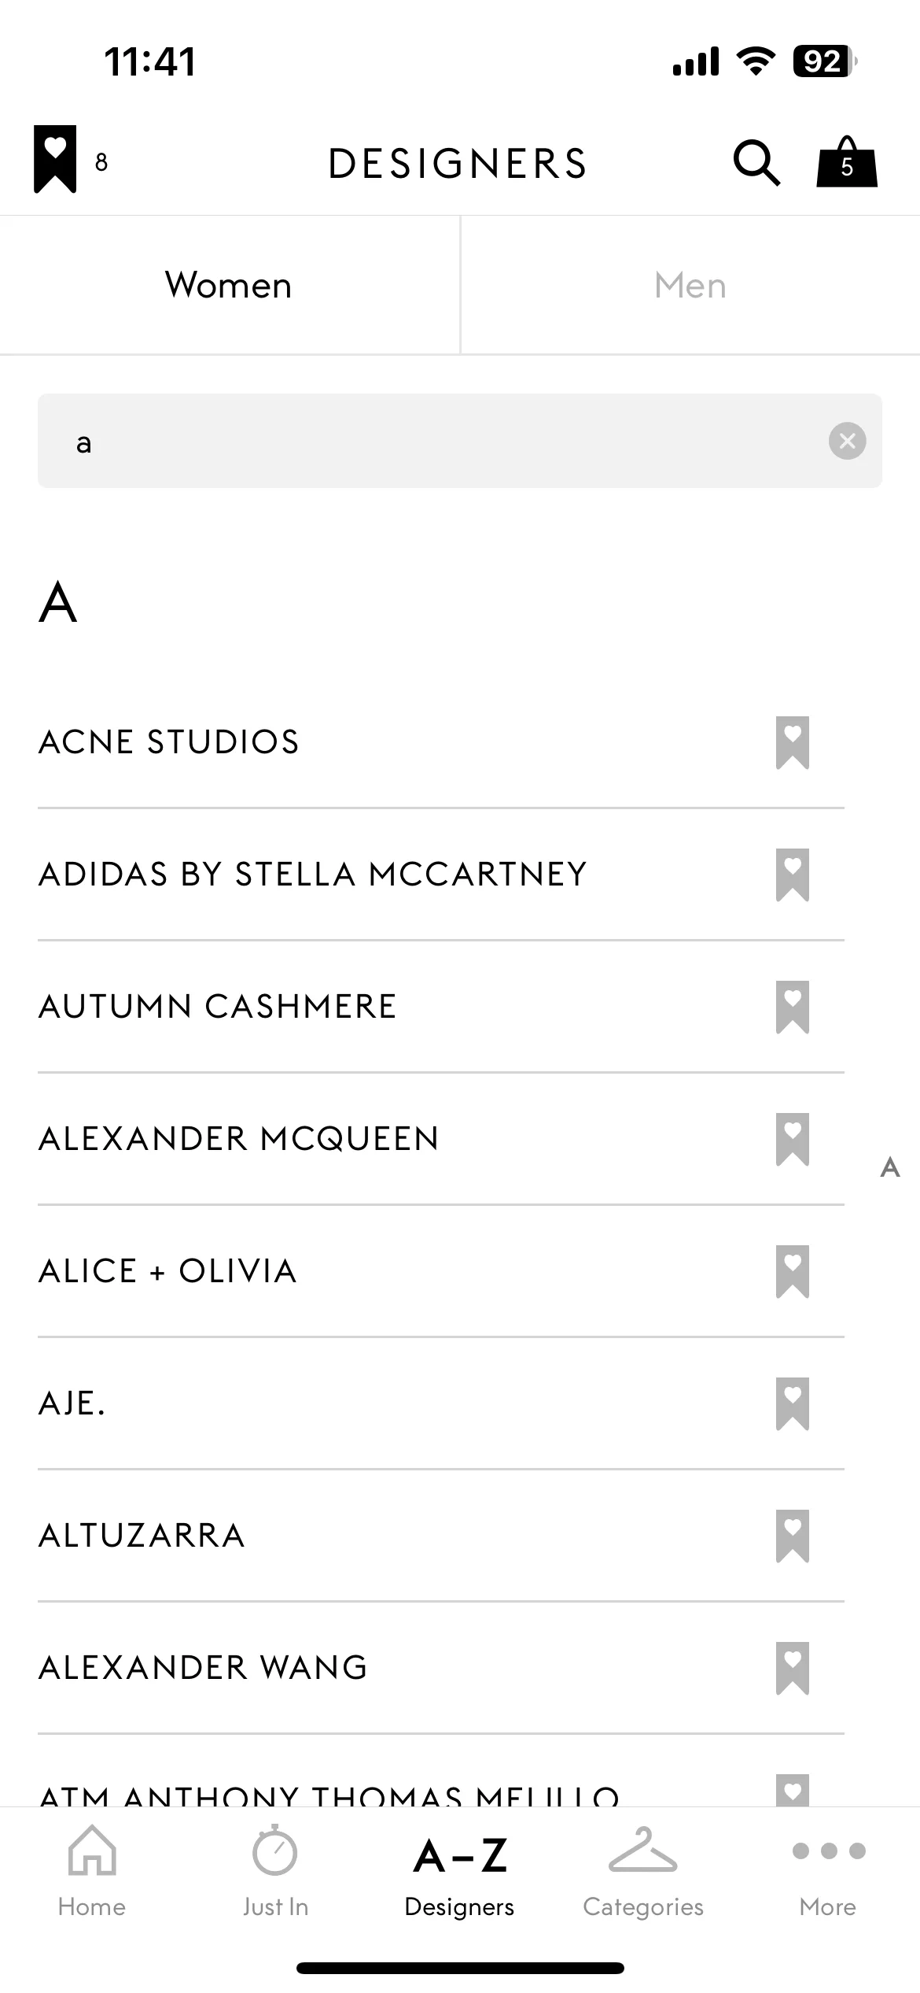Screen dimensions: 920x1993
Task: Switch to the Men tab
Action: (x=690, y=285)
